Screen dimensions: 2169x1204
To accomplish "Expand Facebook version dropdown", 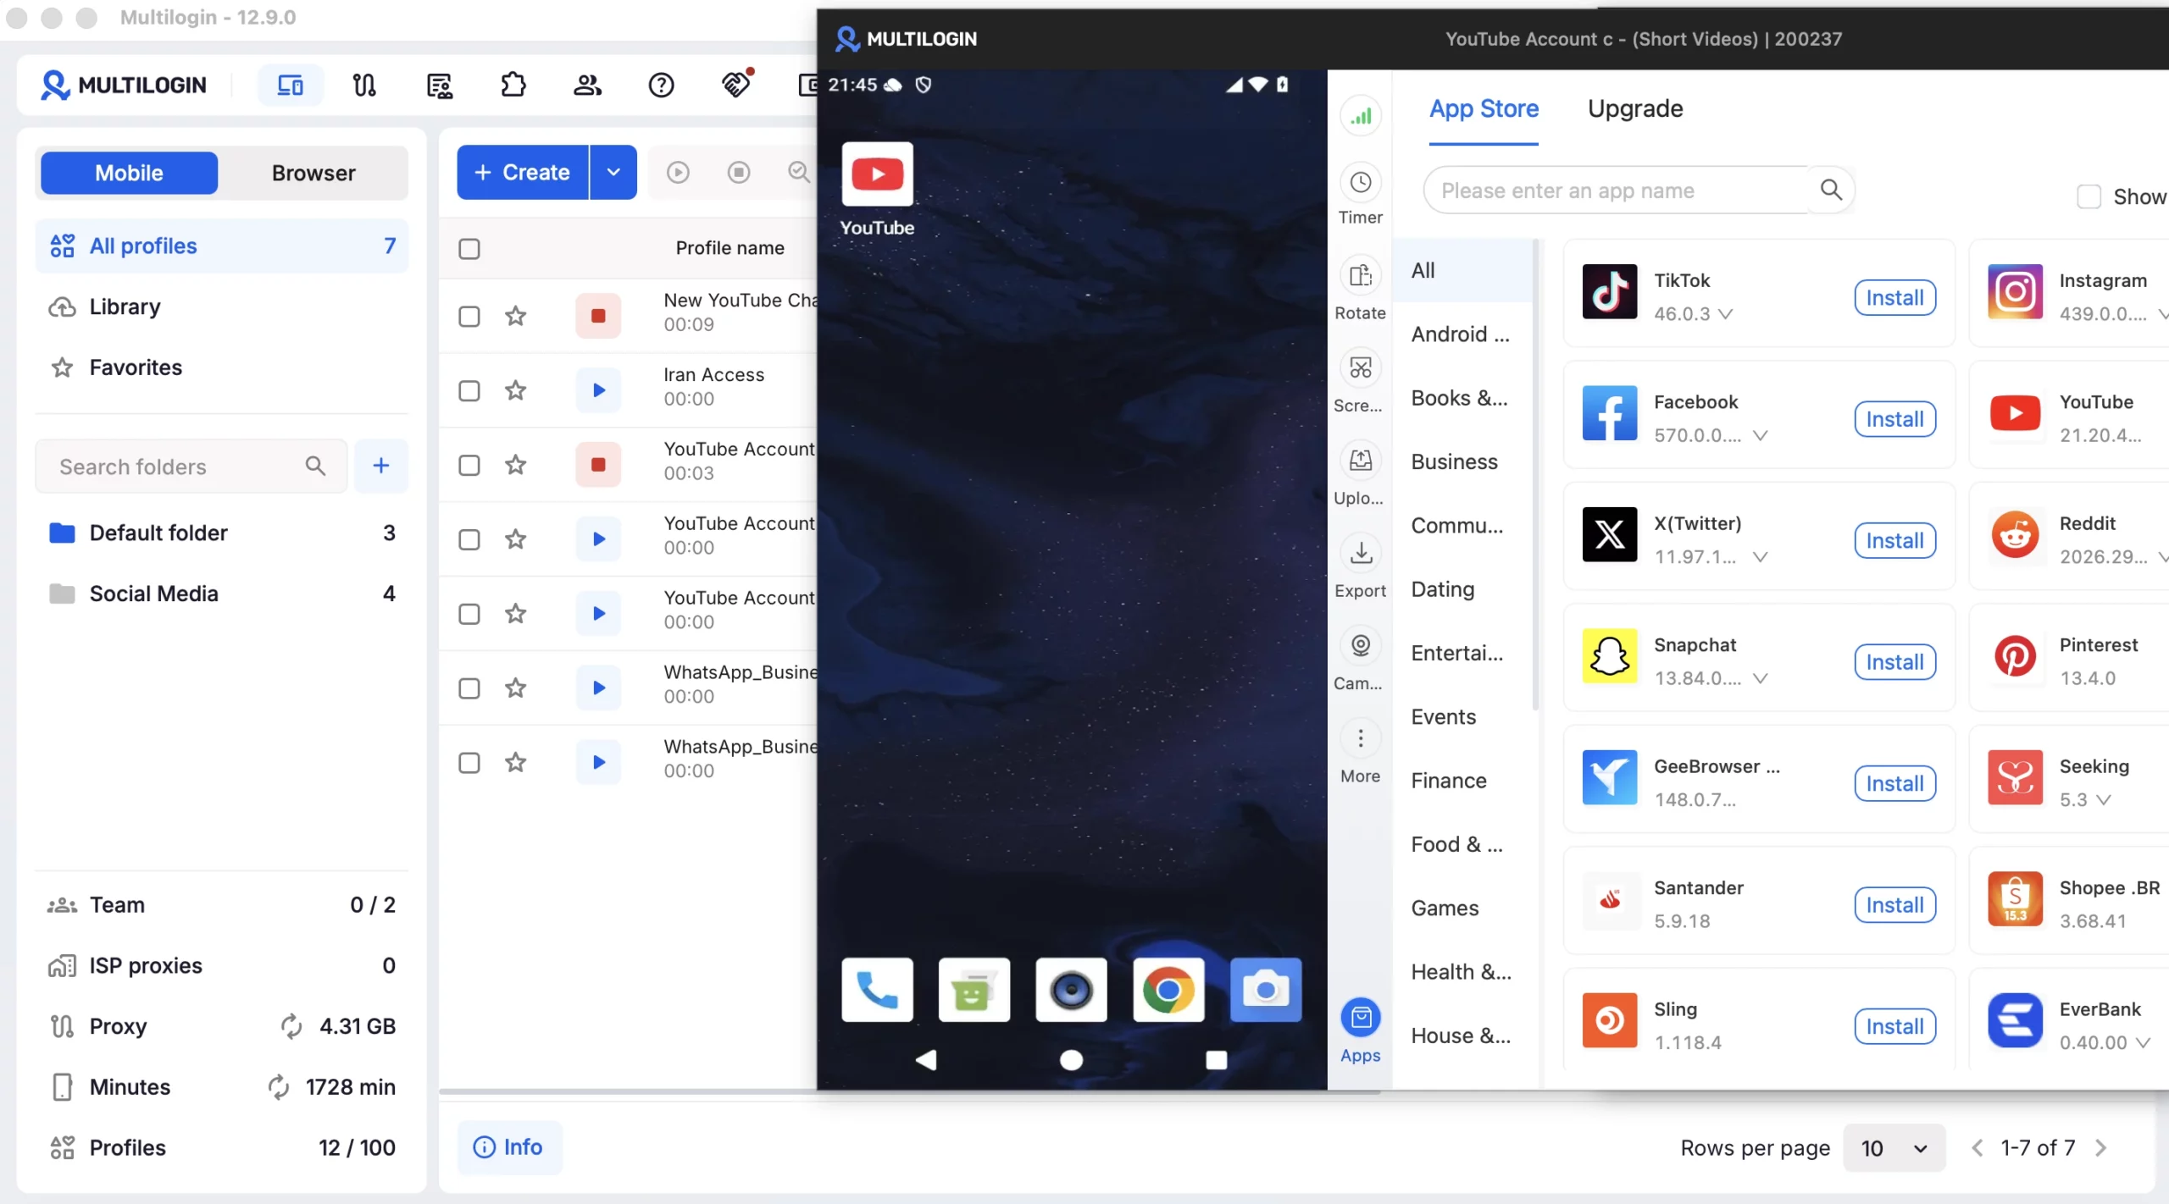I will tap(1760, 435).
